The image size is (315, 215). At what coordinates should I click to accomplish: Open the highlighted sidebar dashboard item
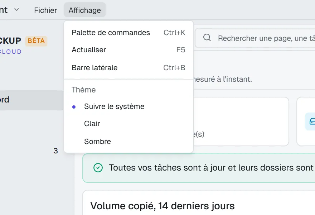tap(31, 100)
